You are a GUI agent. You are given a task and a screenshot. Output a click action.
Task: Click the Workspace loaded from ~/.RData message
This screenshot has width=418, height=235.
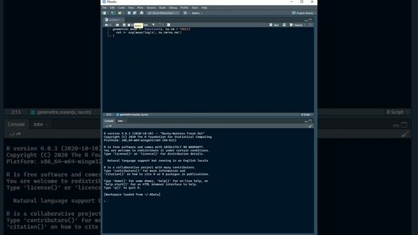click(x=132, y=195)
